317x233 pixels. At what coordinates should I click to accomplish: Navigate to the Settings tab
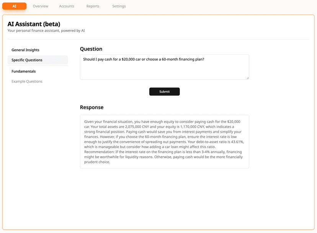point(119,6)
